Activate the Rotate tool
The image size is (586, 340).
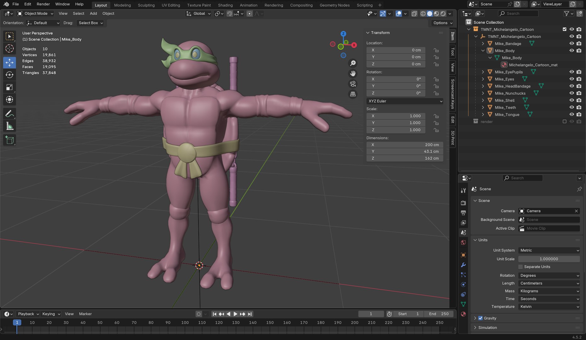[9, 75]
